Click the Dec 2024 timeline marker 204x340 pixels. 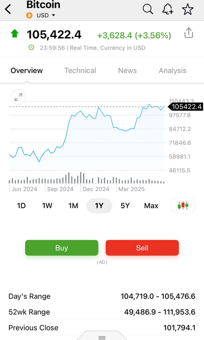(96, 189)
